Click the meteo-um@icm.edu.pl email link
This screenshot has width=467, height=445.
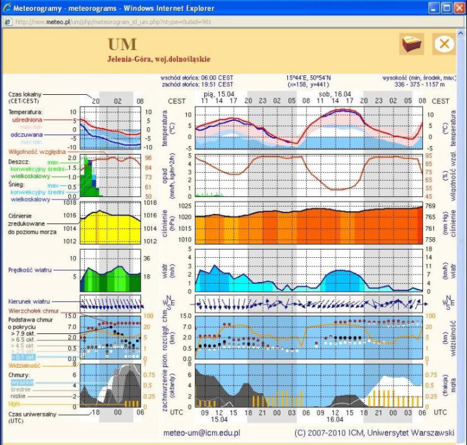(x=202, y=433)
